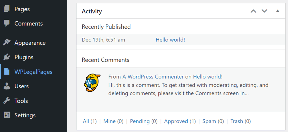Open the WPLegalPages menu
The width and height of the screenshot is (288, 132).
33,72
